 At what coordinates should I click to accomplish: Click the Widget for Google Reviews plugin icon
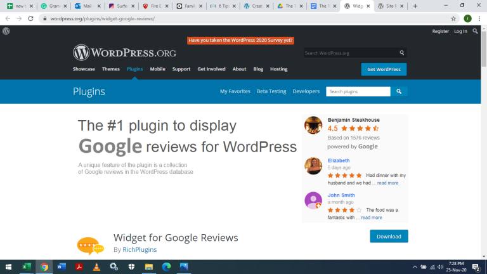(x=91, y=245)
